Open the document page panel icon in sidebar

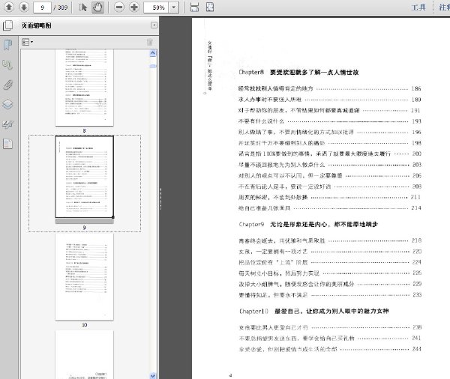(7, 144)
